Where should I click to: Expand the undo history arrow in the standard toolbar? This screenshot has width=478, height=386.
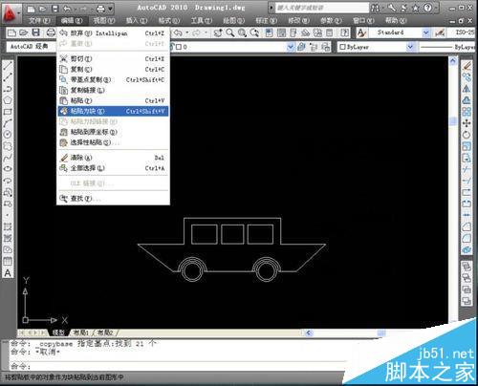point(187,32)
